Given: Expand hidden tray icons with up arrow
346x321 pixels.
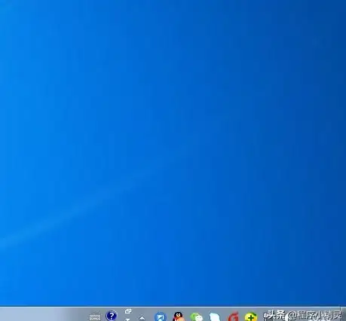Looking at the screenshot, I should (x=142, y=318).
